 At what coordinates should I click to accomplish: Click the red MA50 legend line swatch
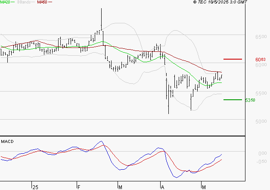(50, 2)
